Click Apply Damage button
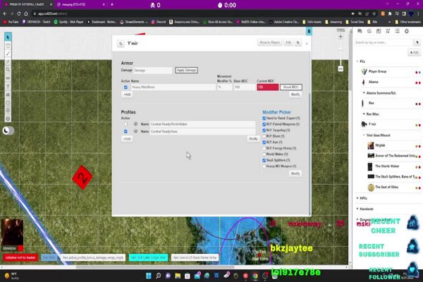The height and width of the screenshot is (282, 423). pos(186,70)
